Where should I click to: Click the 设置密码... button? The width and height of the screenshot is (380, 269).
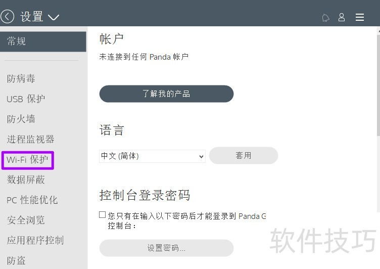[166, 248]
